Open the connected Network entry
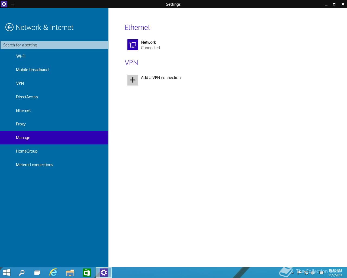347x278 pixels. point(149,45)
